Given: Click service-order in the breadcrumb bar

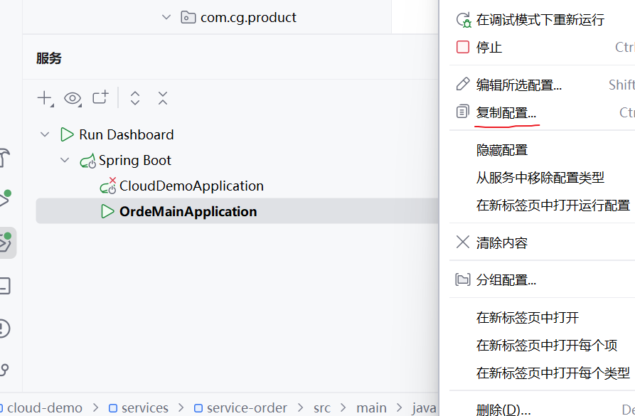Looking at the screenshot, I should (247, 407).
